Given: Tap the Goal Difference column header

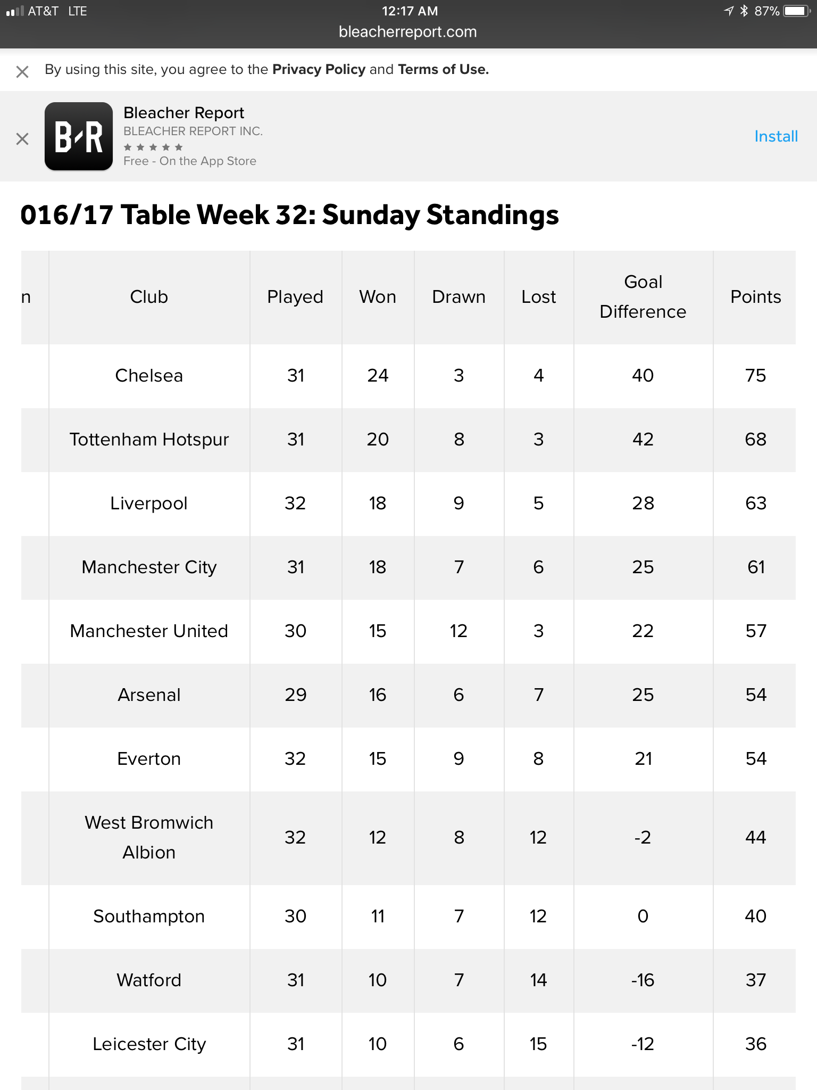Looking at the screenshot, I should tap(643, 297).
